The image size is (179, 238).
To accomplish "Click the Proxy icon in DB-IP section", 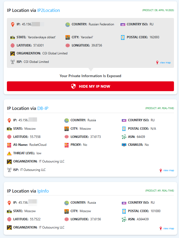I will (x=66, y=145).
